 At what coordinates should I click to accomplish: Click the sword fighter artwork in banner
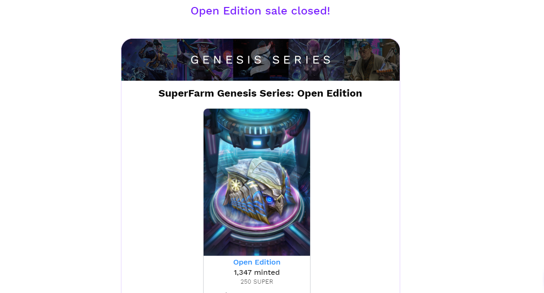tap(149, 60)
